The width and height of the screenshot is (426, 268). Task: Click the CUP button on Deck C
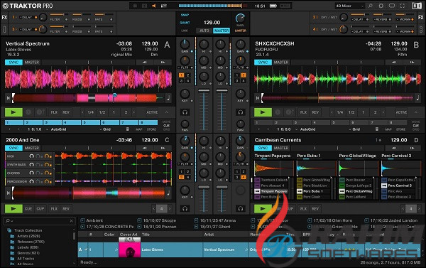click(x=40, y=209)
